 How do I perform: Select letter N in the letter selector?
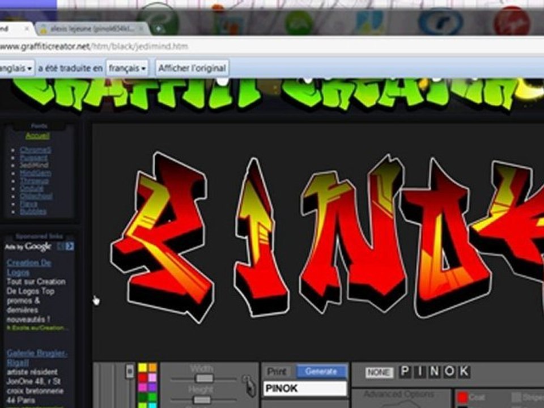[435, 372]
